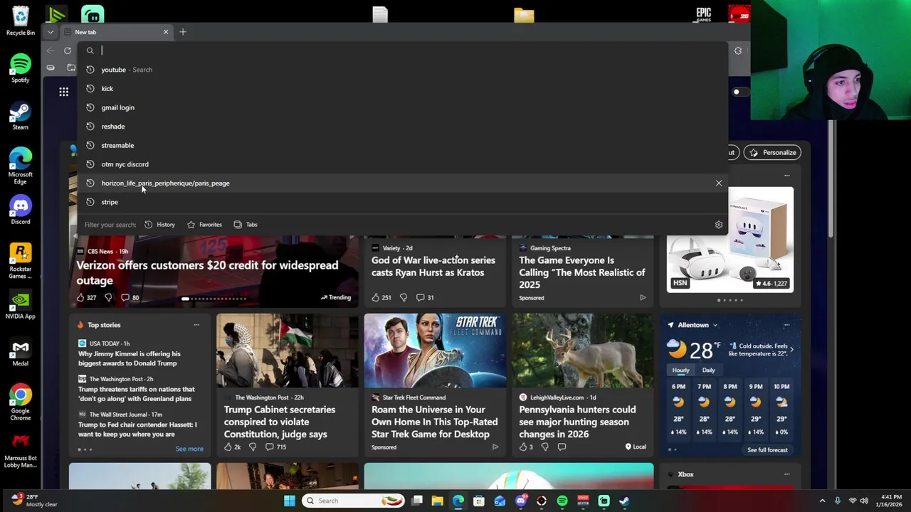
Task: Show hidden icons in system tray
Action: [x=822, y=501]
